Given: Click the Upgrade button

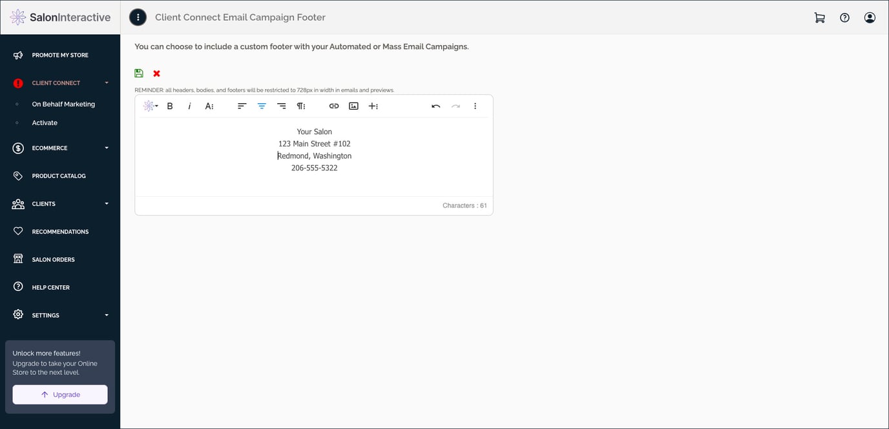Looking at the screenshot, I should [x=59, y=394].
